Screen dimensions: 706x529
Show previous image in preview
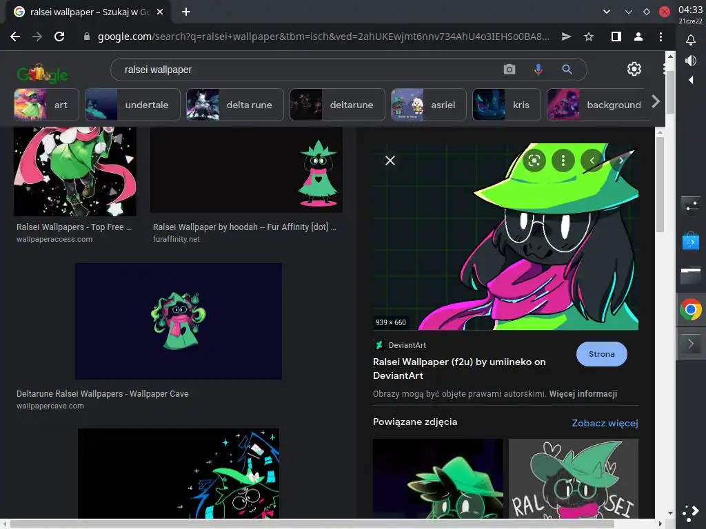pyautogui.click(x=592, y=160)
